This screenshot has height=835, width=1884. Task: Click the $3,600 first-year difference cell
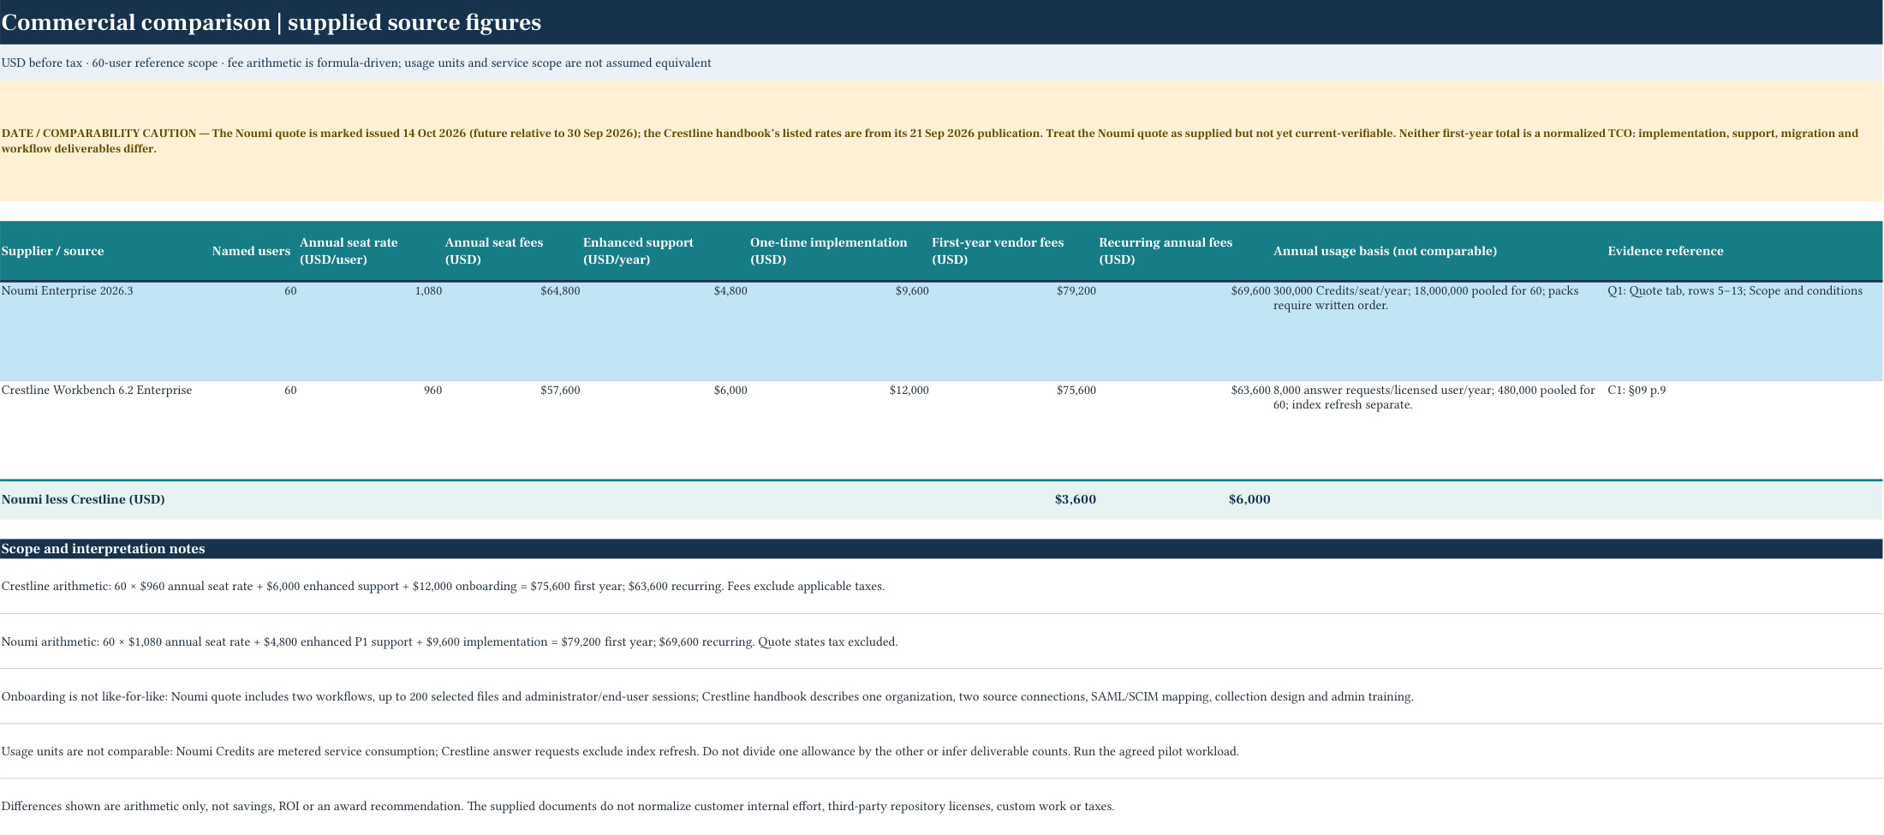coord(1013,499)
